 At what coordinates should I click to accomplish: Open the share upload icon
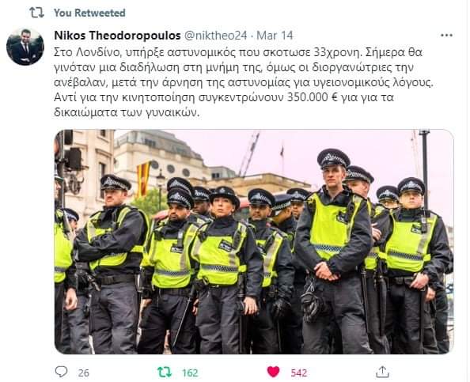pos(382,372)
